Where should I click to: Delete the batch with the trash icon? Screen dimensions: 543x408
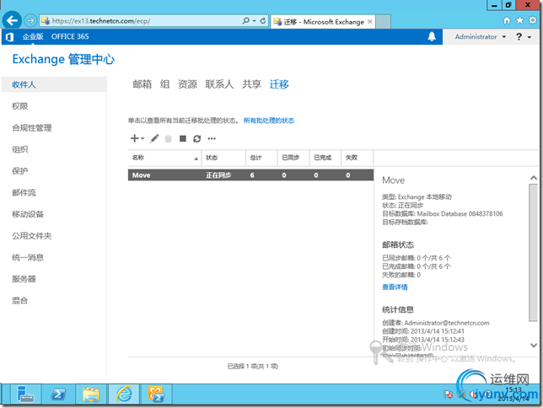[169, 138]
